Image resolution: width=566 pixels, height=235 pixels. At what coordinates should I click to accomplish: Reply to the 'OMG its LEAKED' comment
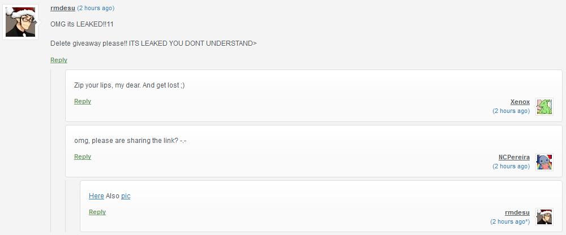pyautogui.click(x=59, y=60)
